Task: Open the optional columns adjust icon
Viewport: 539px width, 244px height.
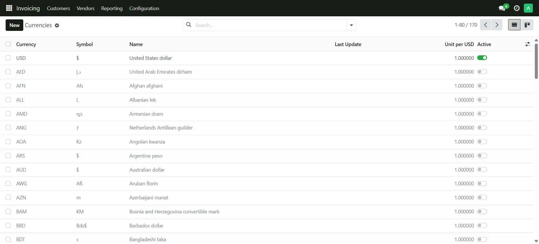Action: pyautogui.click(x=527, y=44)
